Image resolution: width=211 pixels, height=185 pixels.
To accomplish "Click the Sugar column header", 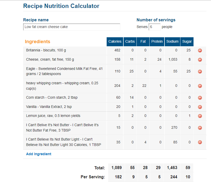I will [x=187, y=42].
